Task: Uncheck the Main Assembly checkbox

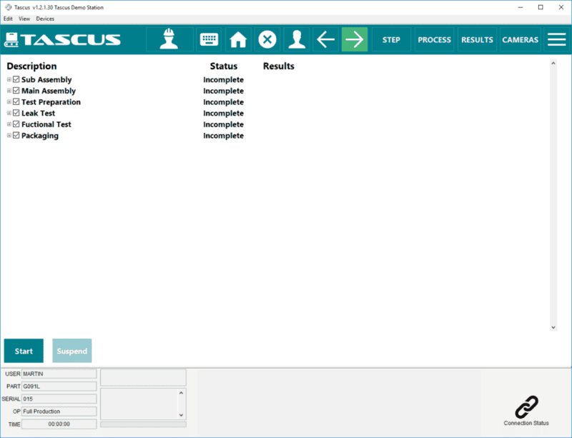Action: coord(16,91)
